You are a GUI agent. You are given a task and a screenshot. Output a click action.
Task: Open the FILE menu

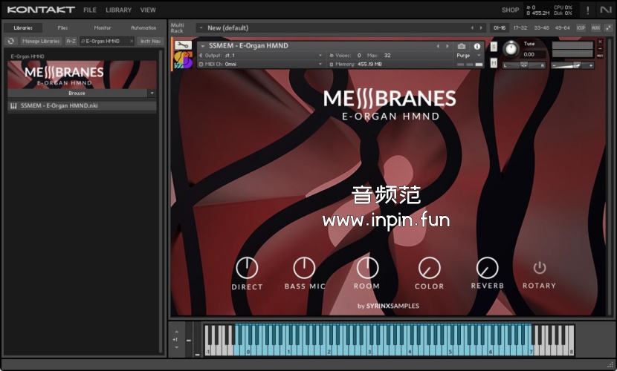[x=90, y=10]
